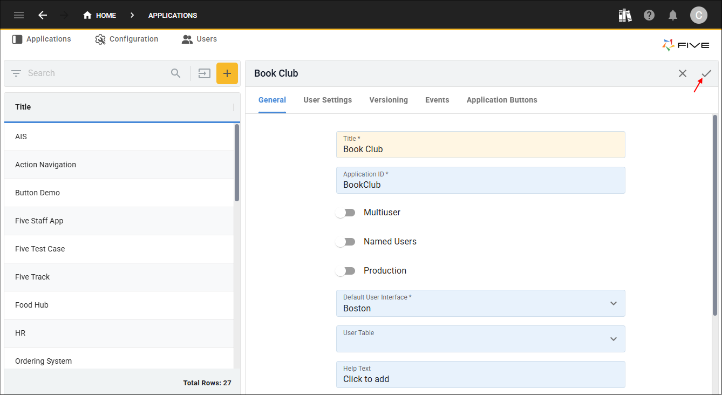Select the Five Track row
Image resolution: width=722 pixels, height=395 pixels.
[x=119, y=277]
